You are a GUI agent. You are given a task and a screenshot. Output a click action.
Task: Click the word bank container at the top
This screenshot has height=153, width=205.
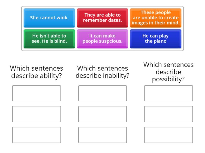[x=102, y=28]
